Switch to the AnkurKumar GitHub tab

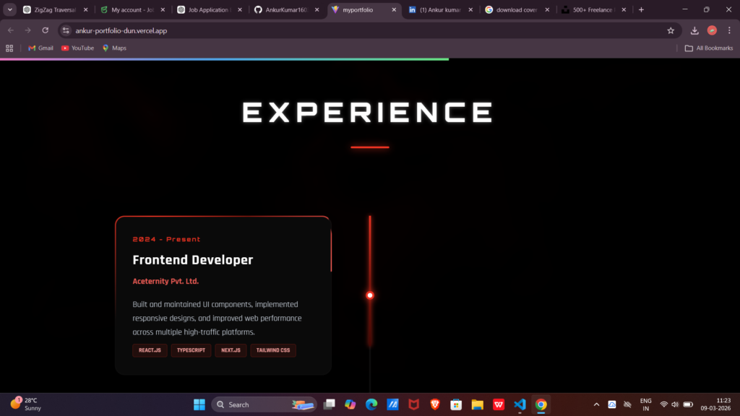287,9
